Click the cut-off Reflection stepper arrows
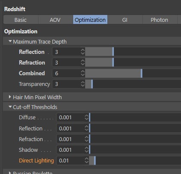The image size is (181, 174). [x=86, y=128]
